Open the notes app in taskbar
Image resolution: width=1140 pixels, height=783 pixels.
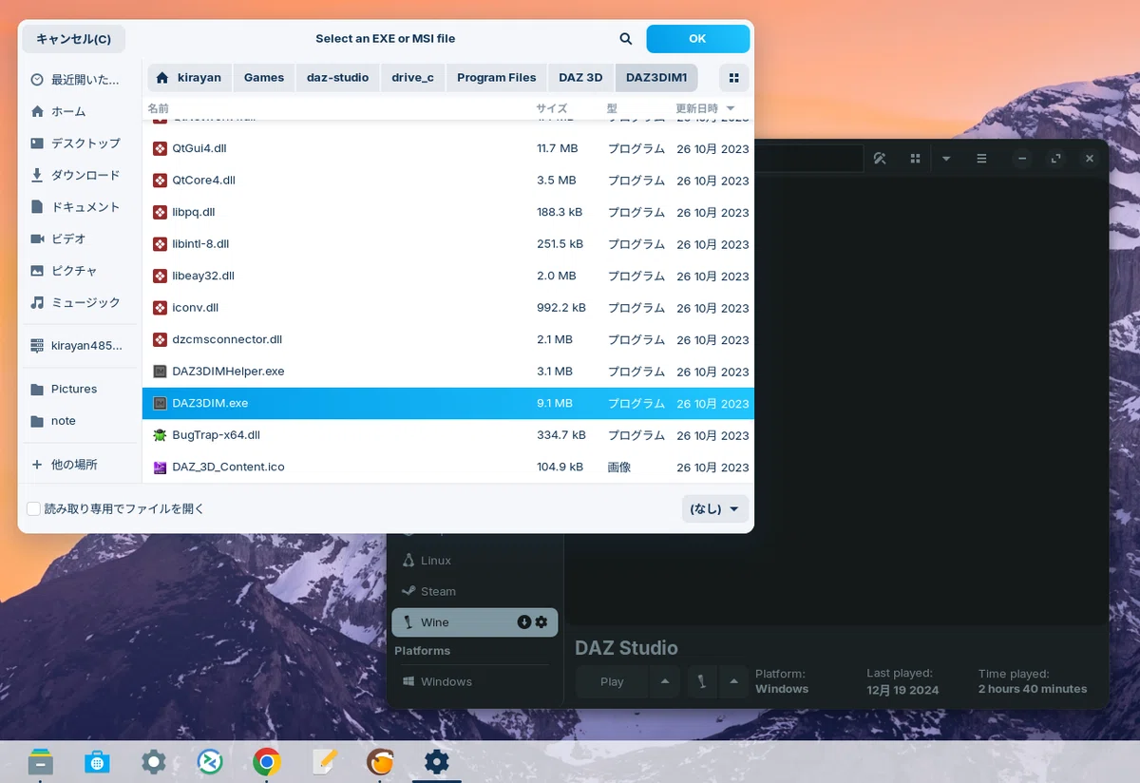326,761
